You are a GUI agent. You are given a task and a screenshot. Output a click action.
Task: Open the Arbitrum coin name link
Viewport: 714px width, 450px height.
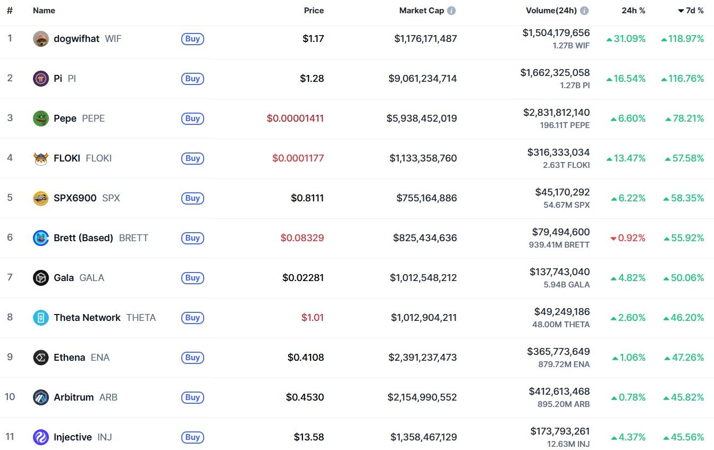point(73,397)
